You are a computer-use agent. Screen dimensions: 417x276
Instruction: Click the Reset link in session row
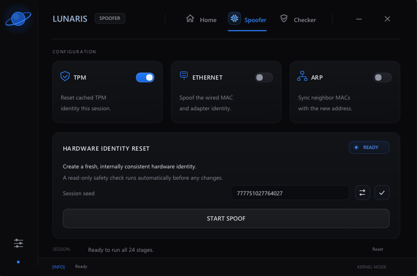point(378,249)
